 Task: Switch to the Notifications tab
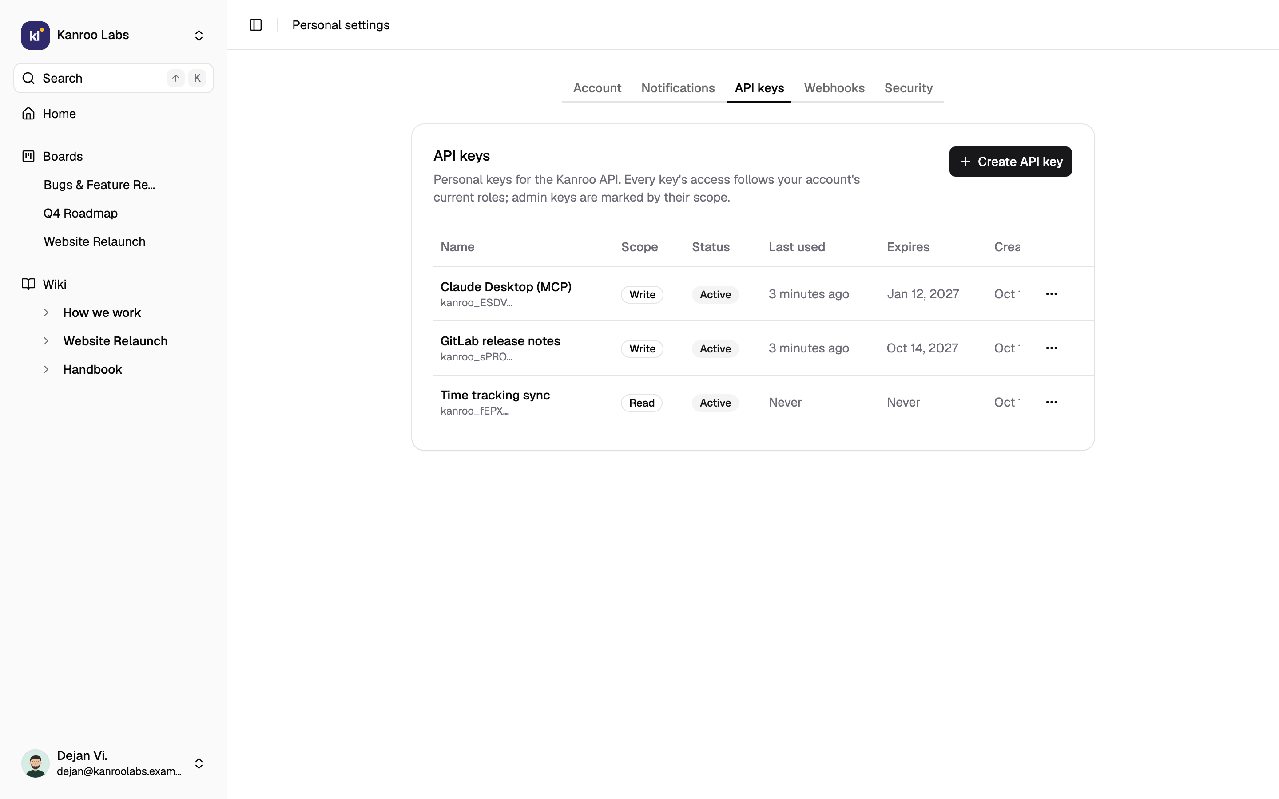tap(678, 88)
